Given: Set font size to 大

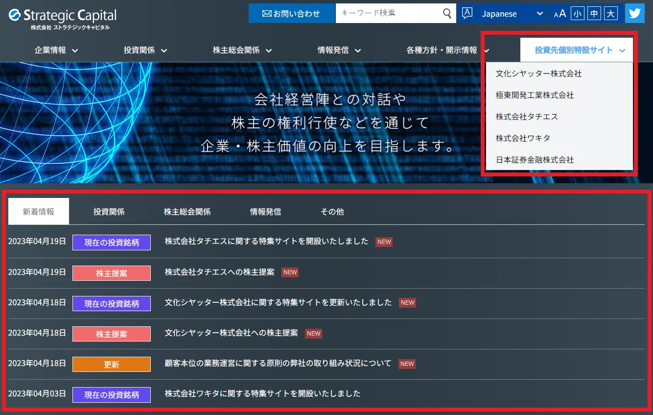Looking at the screenshot, I should 610,14.
